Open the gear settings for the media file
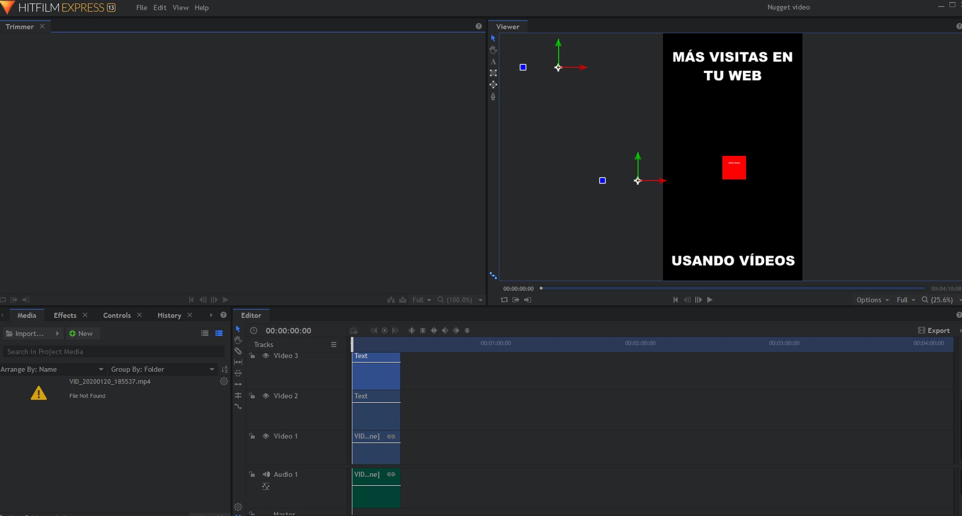 224,381
